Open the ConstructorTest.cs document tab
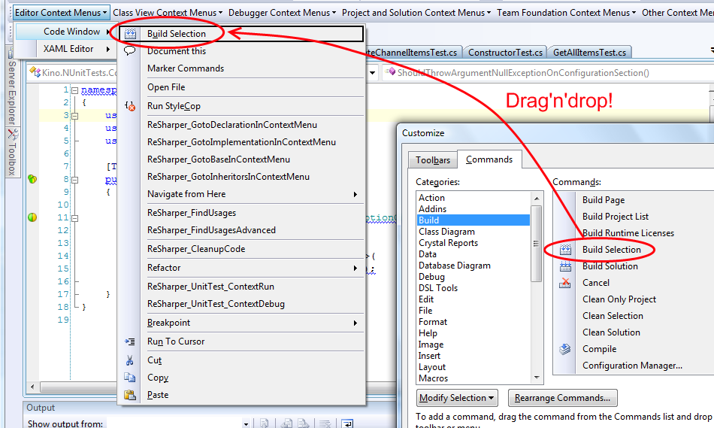Viewport: 714px width, 428px height. point(505,53)
